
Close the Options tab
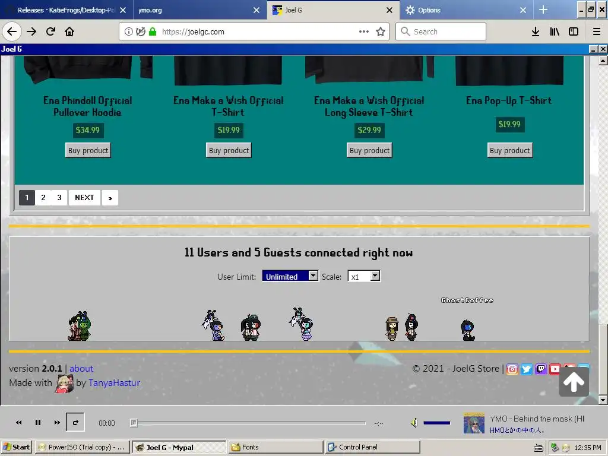pos(523,10)
